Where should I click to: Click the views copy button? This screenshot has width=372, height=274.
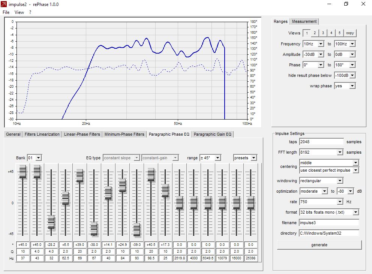(x=350, y=33)
